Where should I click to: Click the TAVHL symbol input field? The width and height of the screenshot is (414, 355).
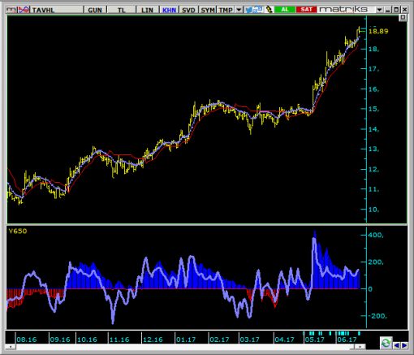click(57, 10)
